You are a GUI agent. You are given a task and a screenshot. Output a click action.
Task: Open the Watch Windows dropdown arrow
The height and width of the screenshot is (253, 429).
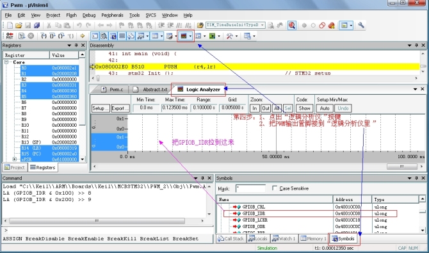147,36
